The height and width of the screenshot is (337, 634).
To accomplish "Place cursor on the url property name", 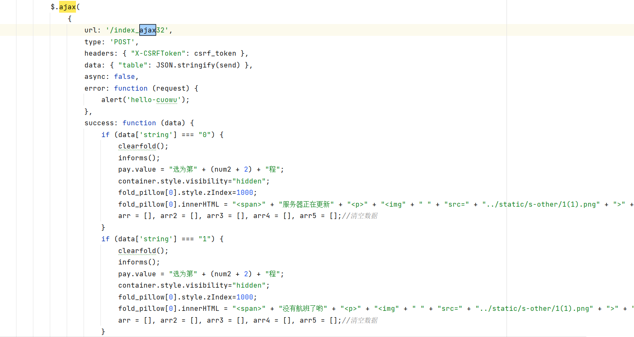I will (91, 30).
